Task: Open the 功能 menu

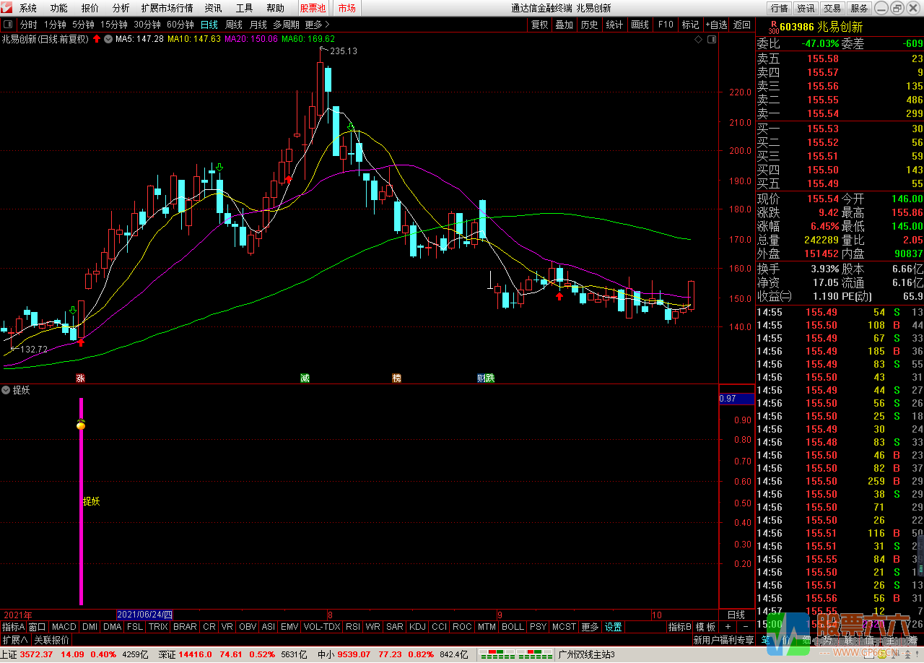Action: [59, 9]
